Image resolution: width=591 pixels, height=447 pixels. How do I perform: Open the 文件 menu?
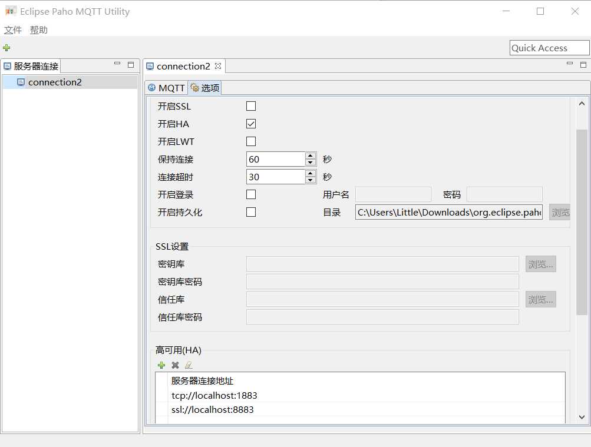[x=13, y=30]
